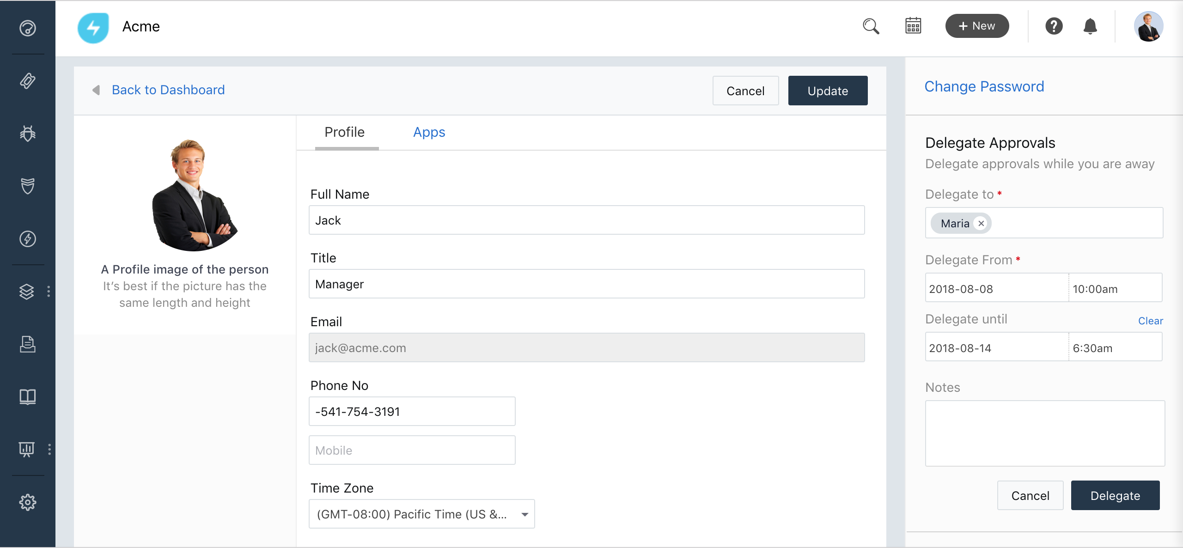Image resolution: width=1183 pixels, height=548 pixels.
Task: Click the ticket icon in sidebar
Action: (x=28, y=81)
